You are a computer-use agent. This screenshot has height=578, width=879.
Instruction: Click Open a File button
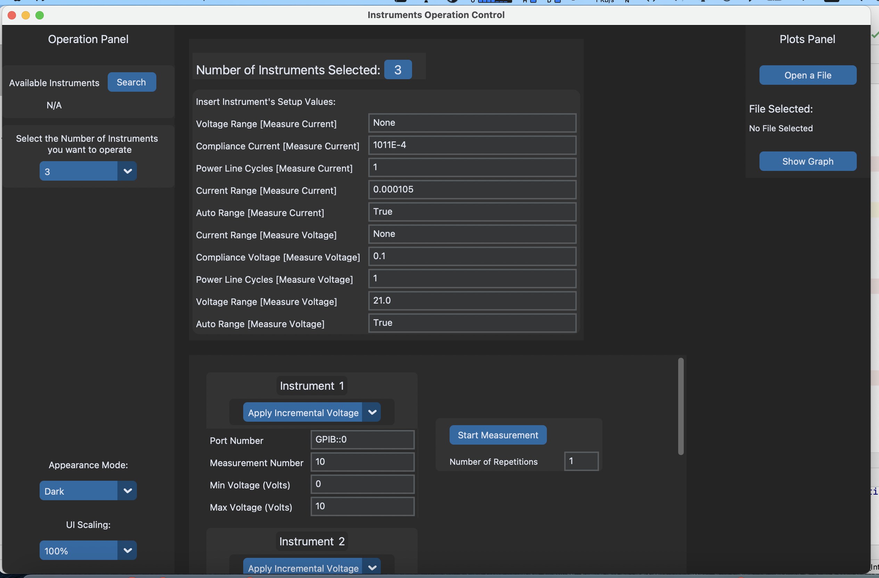[808, 75]
